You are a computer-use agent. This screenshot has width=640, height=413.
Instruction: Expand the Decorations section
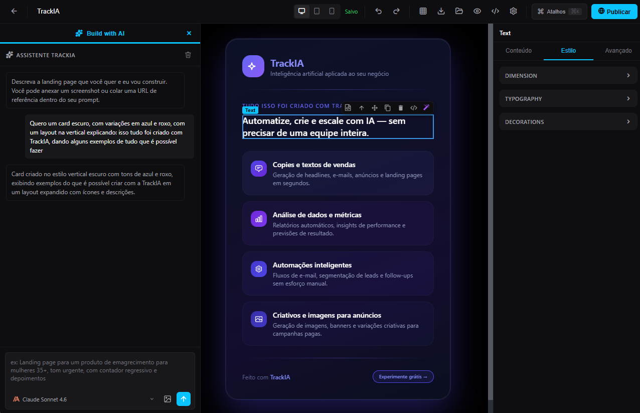(x=568, y=121)
